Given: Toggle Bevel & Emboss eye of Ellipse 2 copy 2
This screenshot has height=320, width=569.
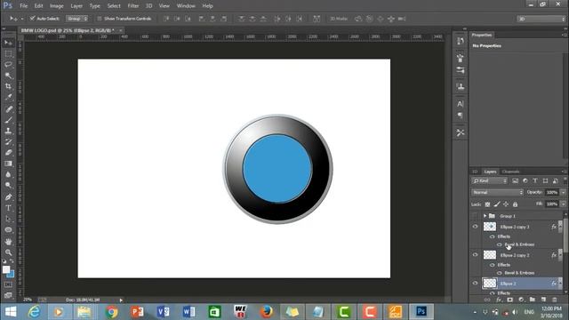Looking at the screenshot, I should click(x=500, y=273).
